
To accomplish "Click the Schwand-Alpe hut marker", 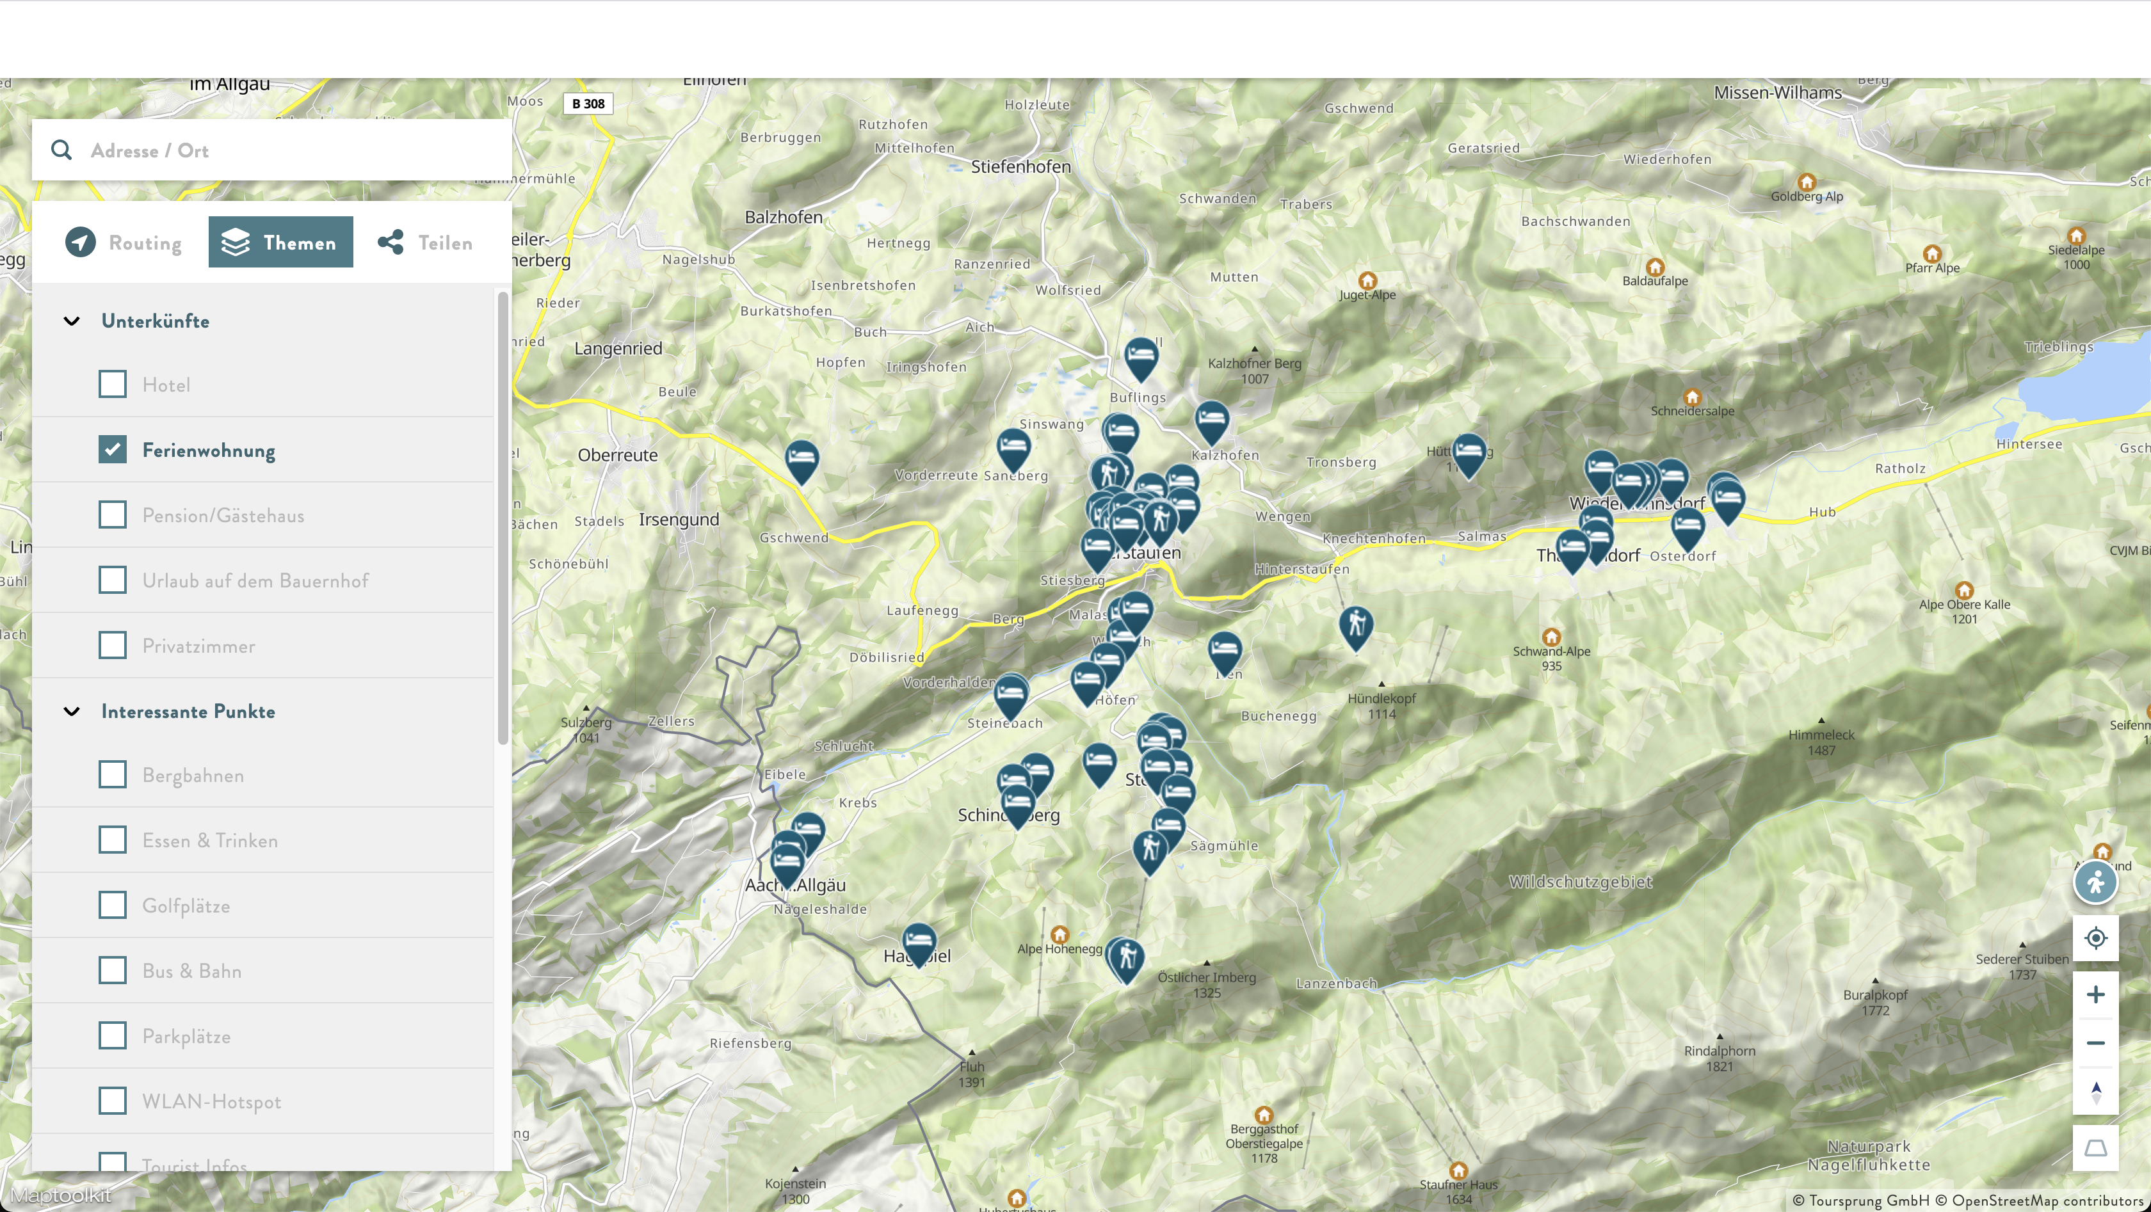I will point(1551,637).
